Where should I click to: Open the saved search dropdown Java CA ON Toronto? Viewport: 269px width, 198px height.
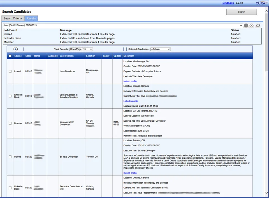click(123, 25)
